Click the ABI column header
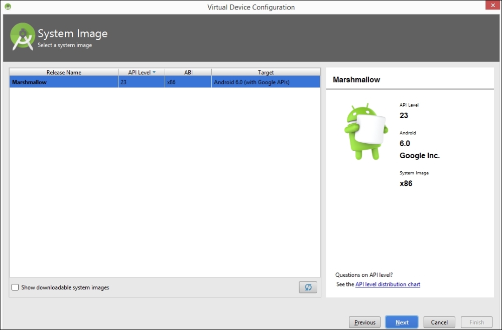The width and height of the screenshot is (502, 330). point(188,72)
